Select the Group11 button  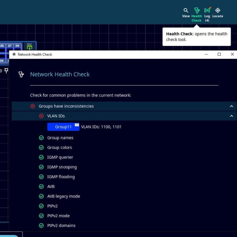pyautogui.click(x=63, y=127)
